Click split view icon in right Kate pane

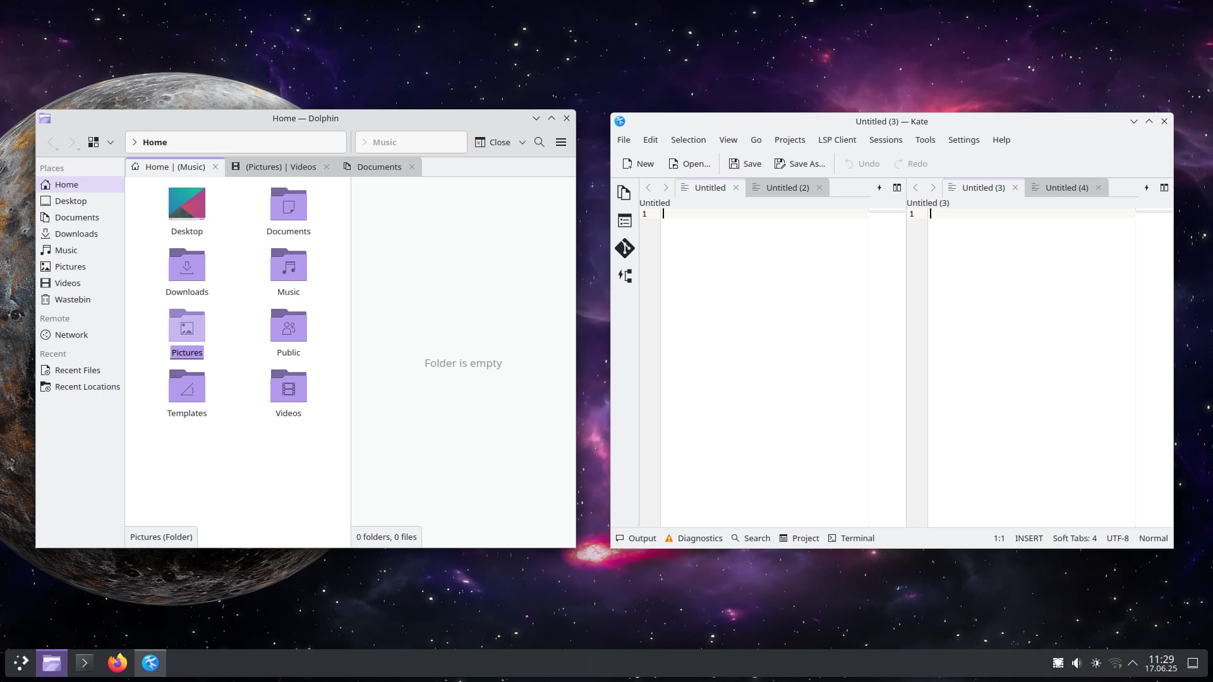pos(1164,188)
